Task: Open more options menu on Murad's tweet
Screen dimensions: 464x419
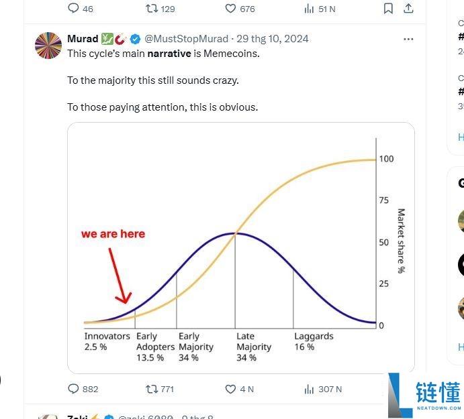Action: (x=408, y=39)
